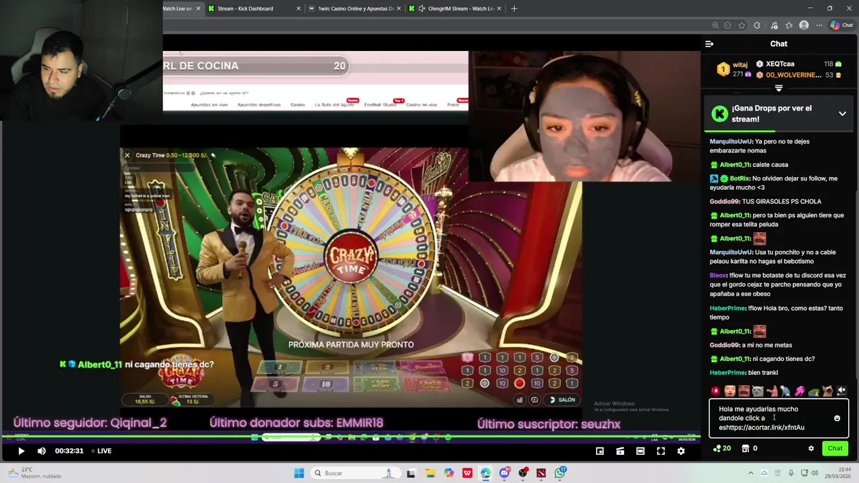
Task: Click the Buscar taskbar search box
Action: pos(354,473)
